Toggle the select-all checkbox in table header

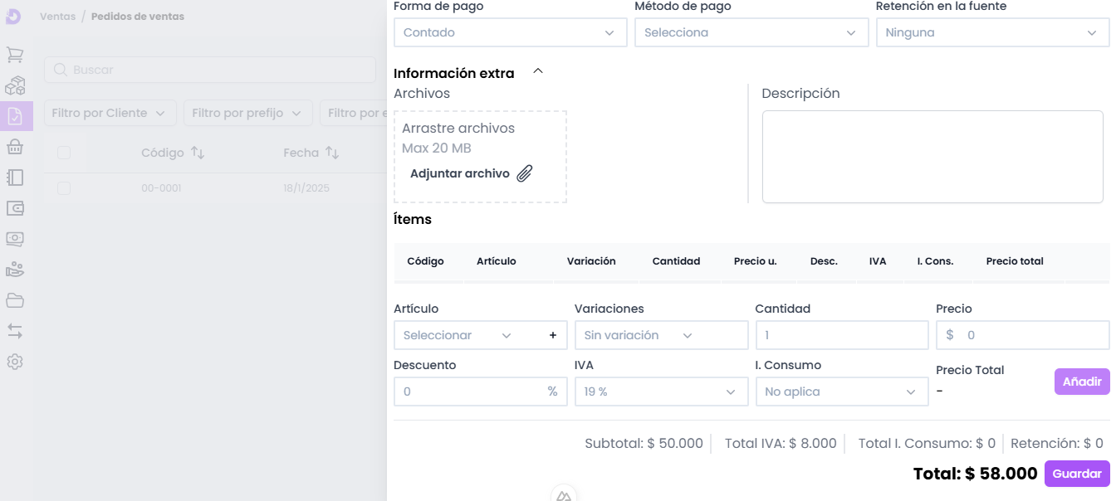(x=64, y=153)
